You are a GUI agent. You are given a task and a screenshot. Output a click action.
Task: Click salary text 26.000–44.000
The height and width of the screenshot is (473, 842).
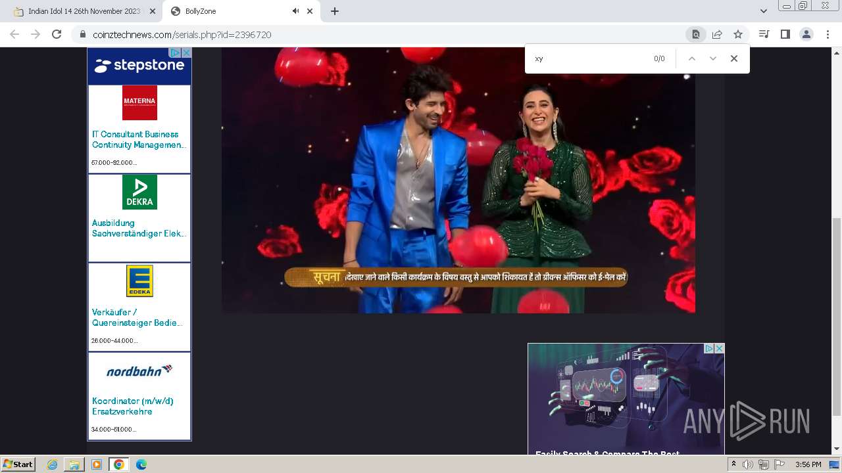(x=114, y=341)
